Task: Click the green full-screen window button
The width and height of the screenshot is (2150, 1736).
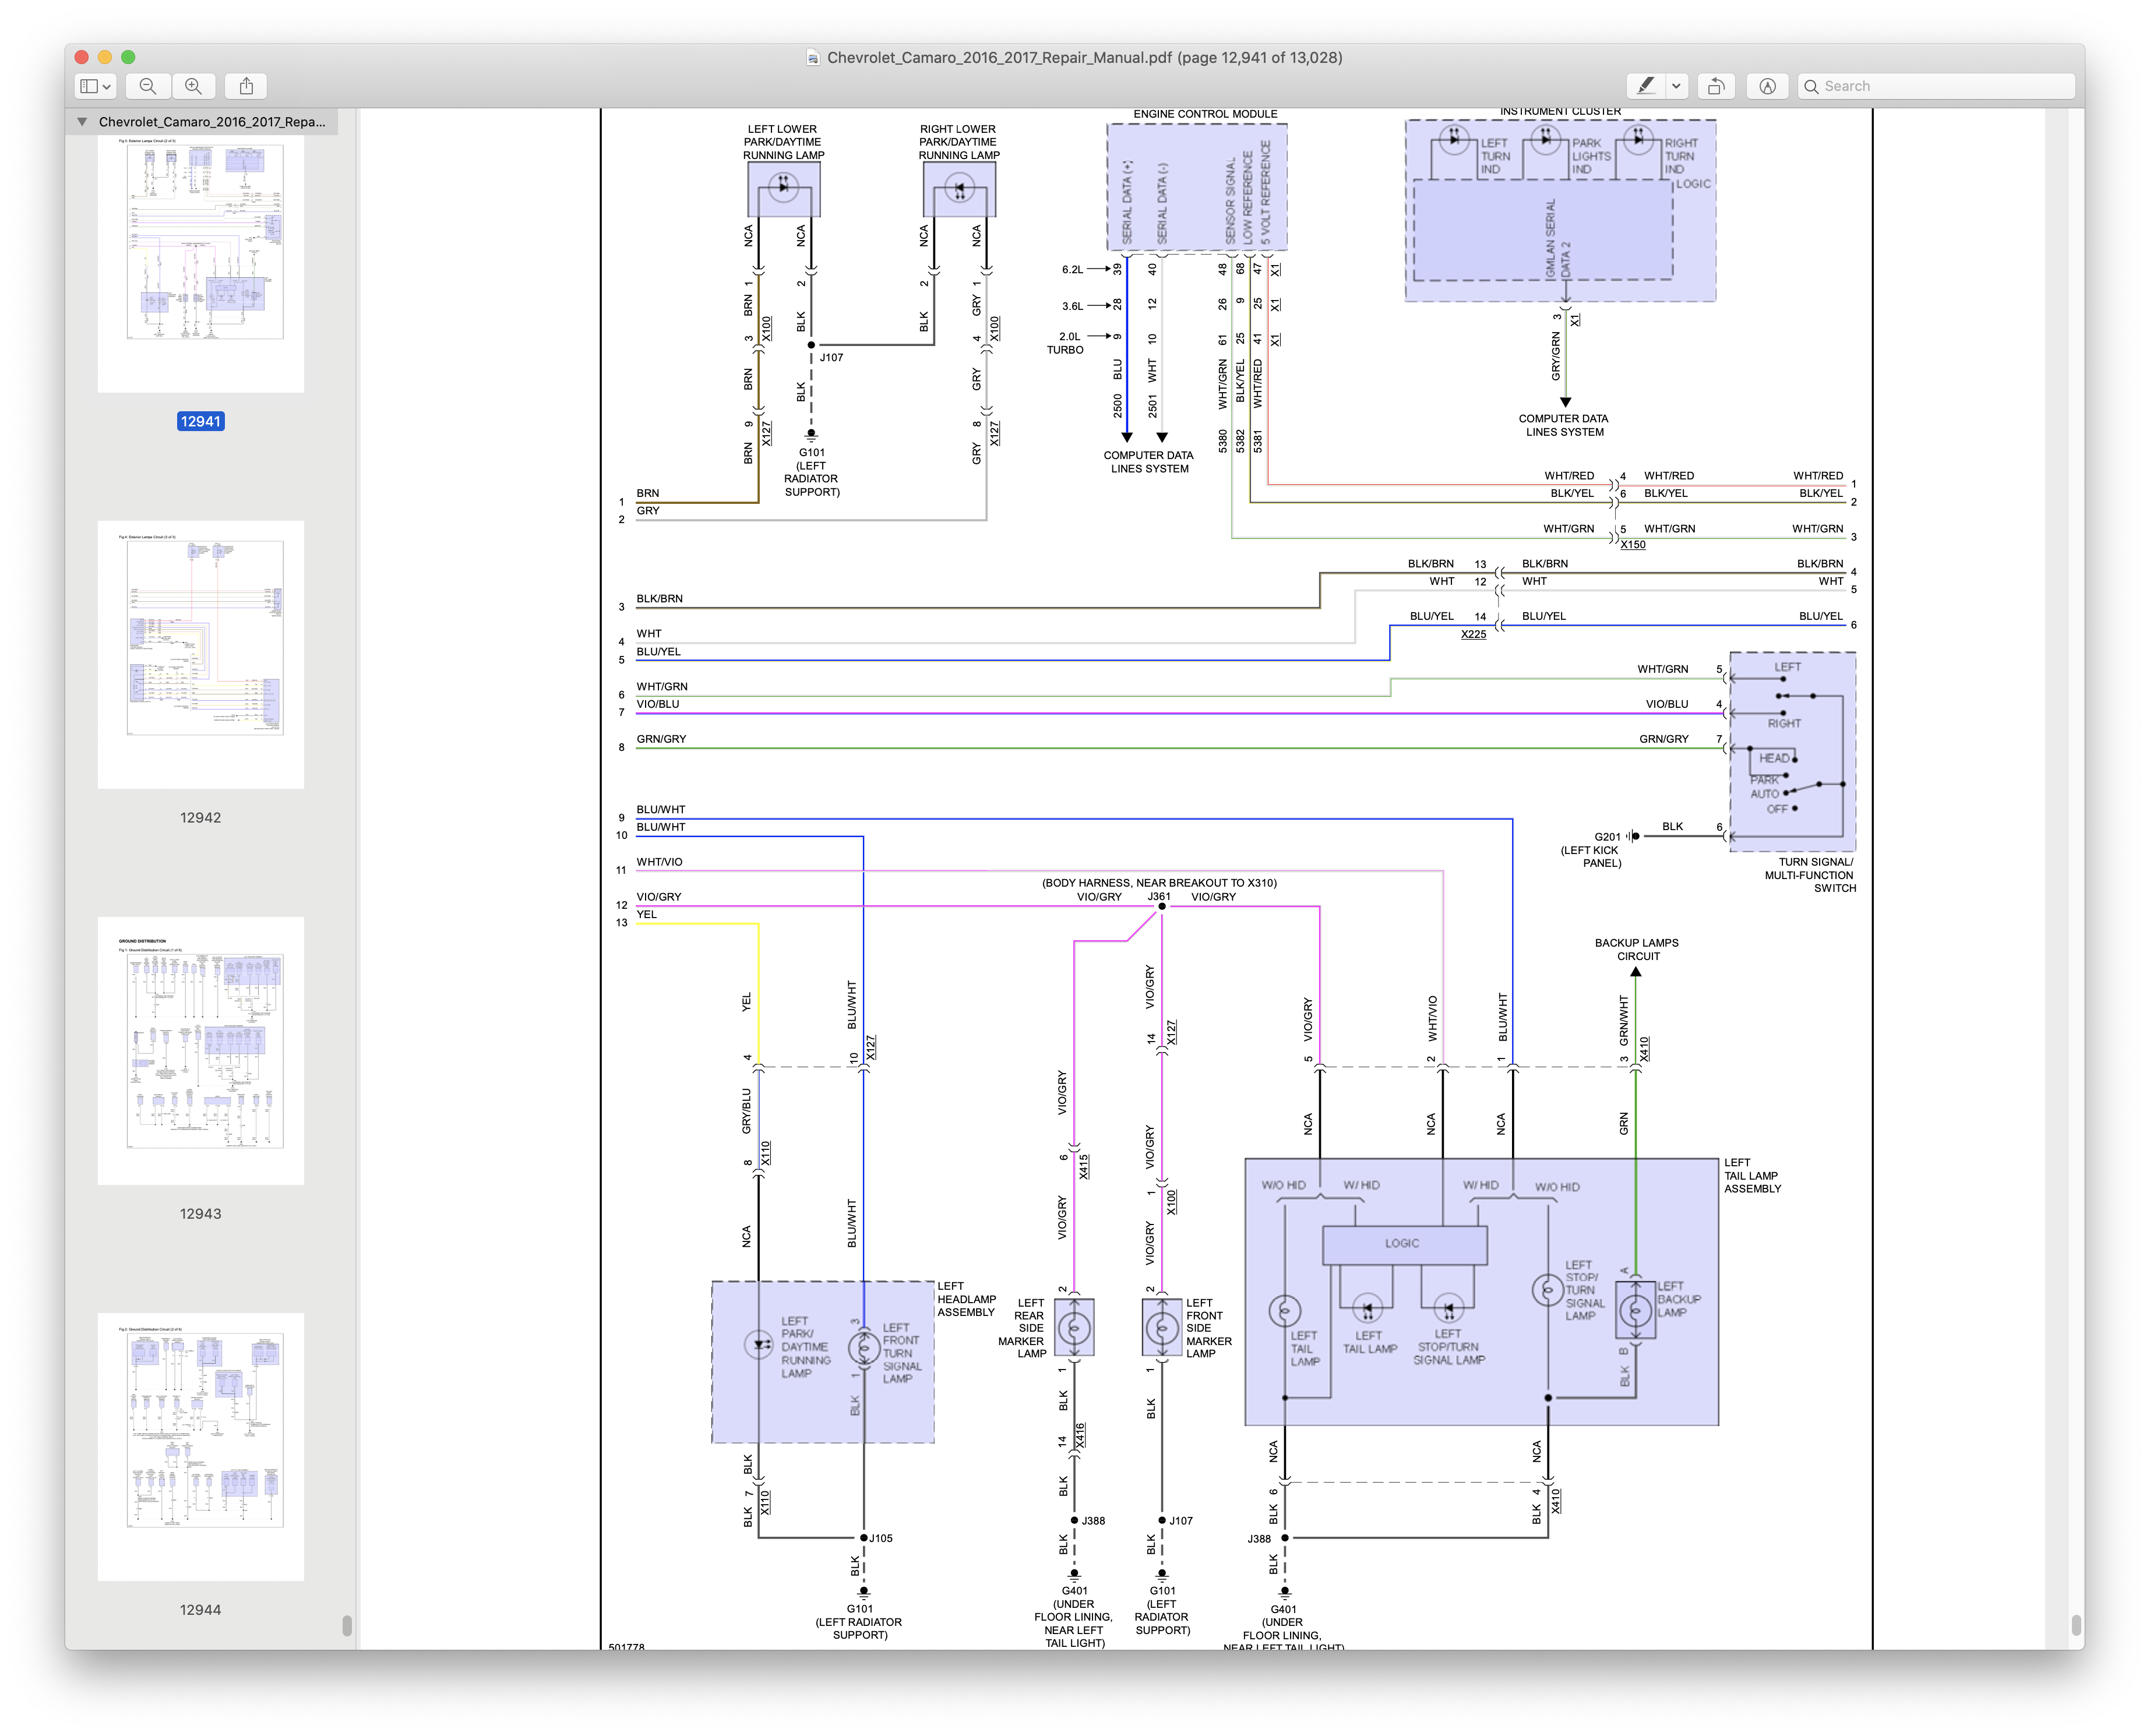Action: (128, 57)
